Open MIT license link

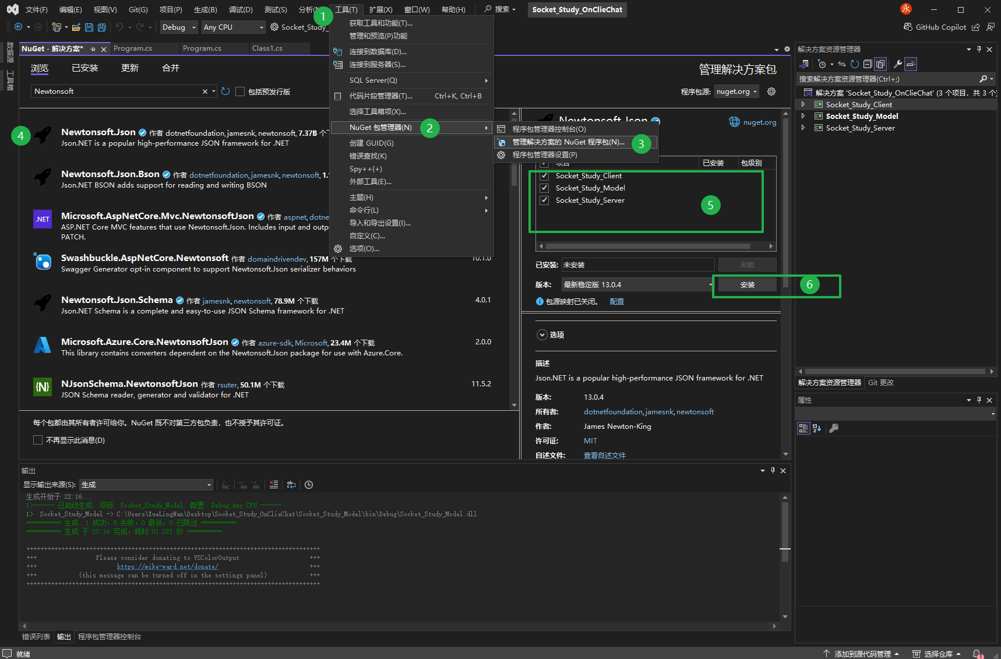590,441
